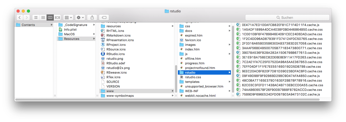
Task: Click the www column vertical scrollbar
Action: [233, 59]
